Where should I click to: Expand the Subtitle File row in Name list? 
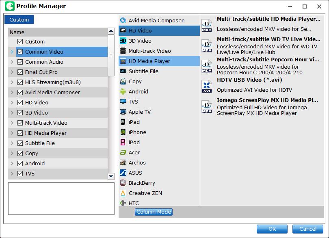pos(12,143)
